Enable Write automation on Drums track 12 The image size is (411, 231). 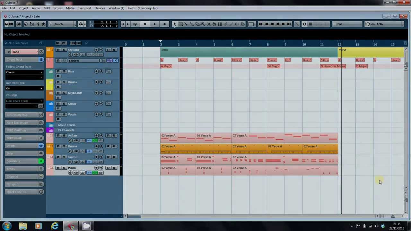[114, 146]
